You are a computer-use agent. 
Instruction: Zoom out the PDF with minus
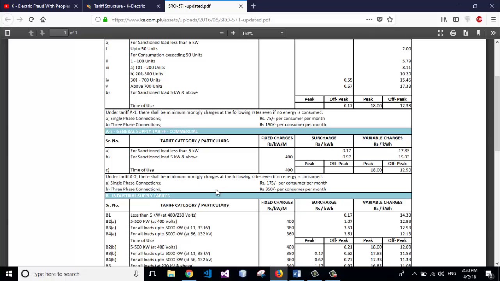221,33
